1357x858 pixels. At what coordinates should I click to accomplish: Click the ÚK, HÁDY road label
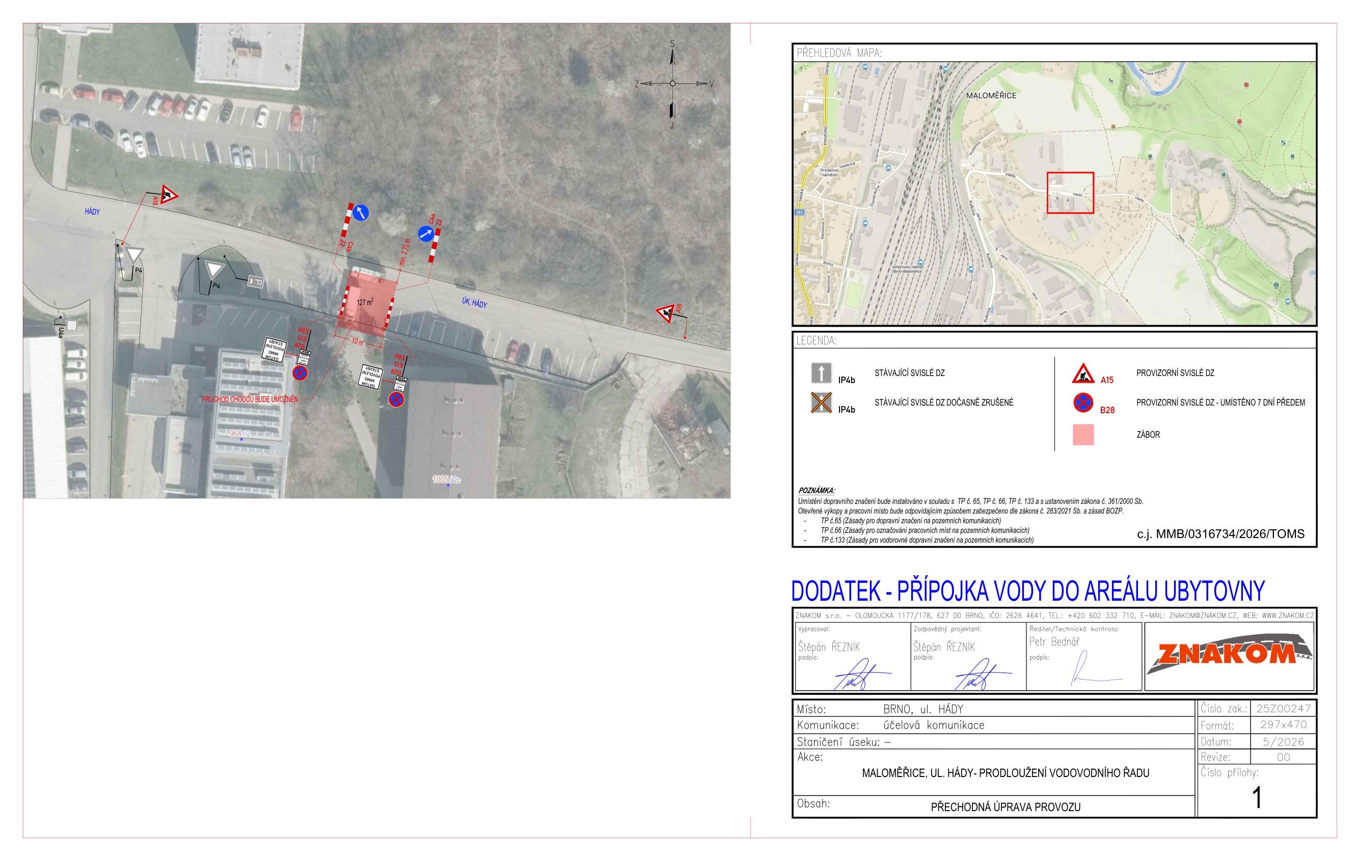475,303
